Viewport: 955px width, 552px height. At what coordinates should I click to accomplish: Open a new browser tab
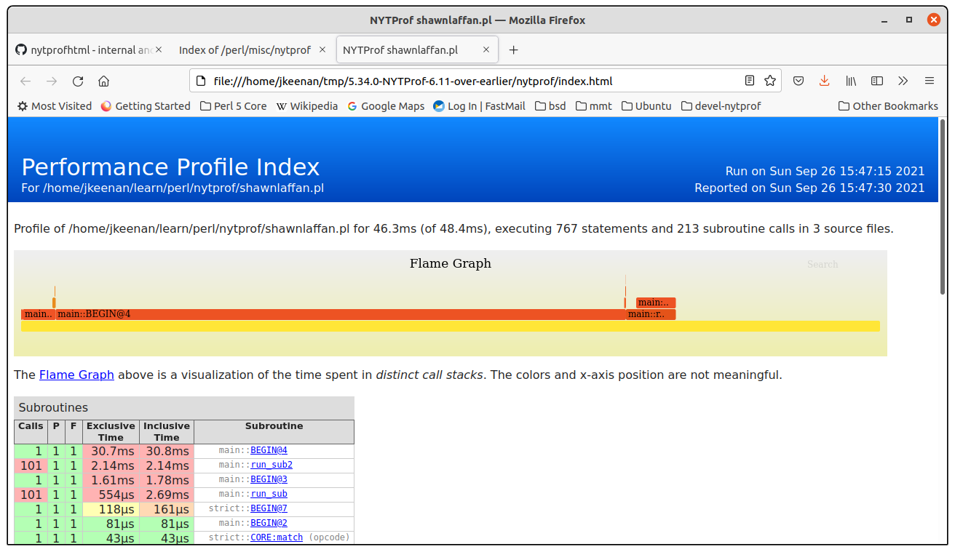click(x=513, y=50)
